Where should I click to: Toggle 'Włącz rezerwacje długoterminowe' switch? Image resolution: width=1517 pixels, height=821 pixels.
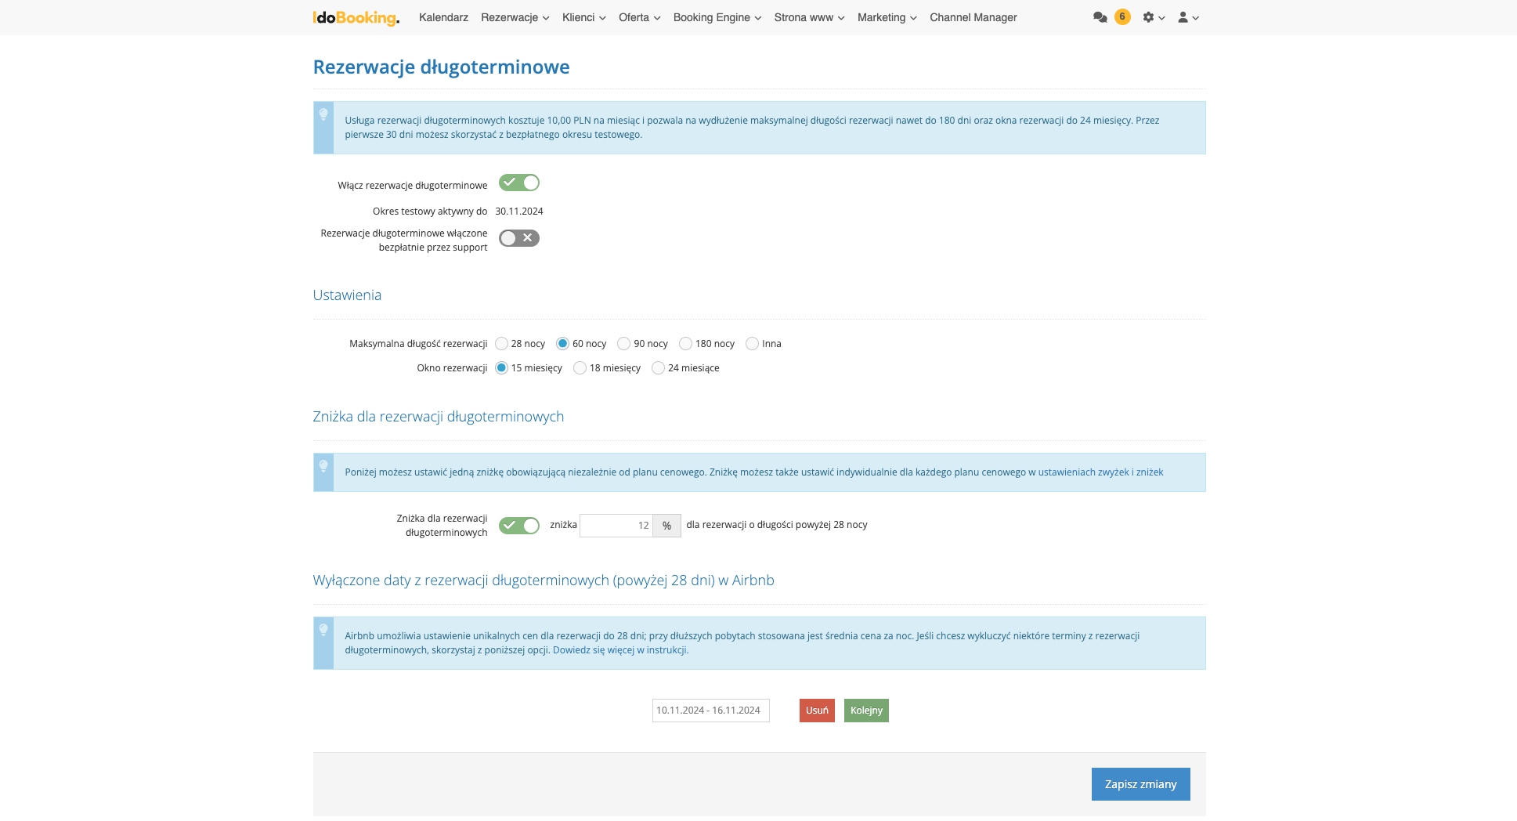tap(518, 183)
